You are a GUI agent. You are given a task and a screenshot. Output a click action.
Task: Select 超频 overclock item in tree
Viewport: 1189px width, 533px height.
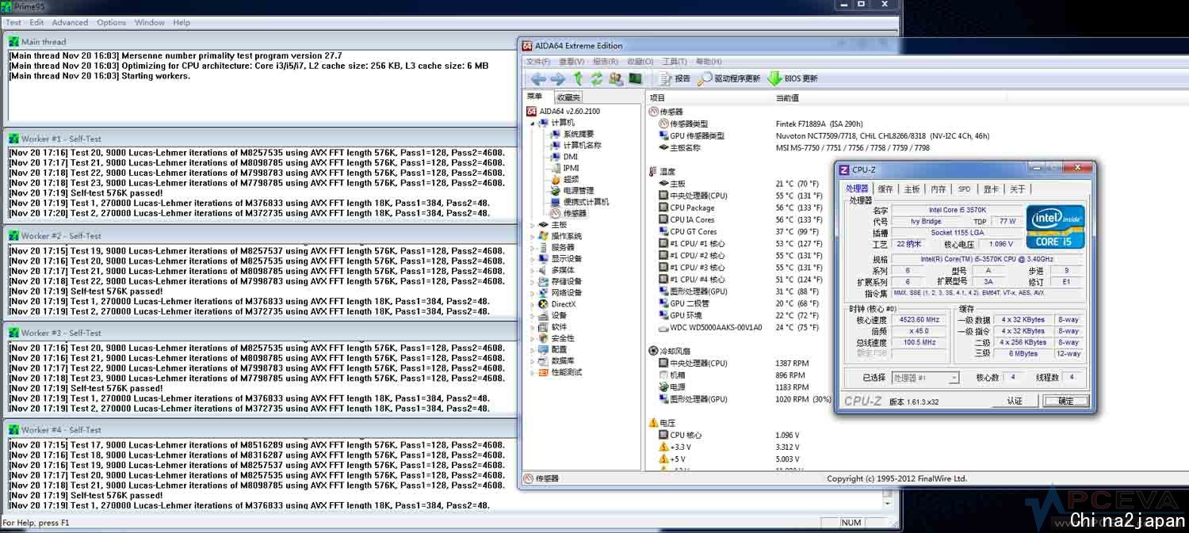click(x=564, y=179)
